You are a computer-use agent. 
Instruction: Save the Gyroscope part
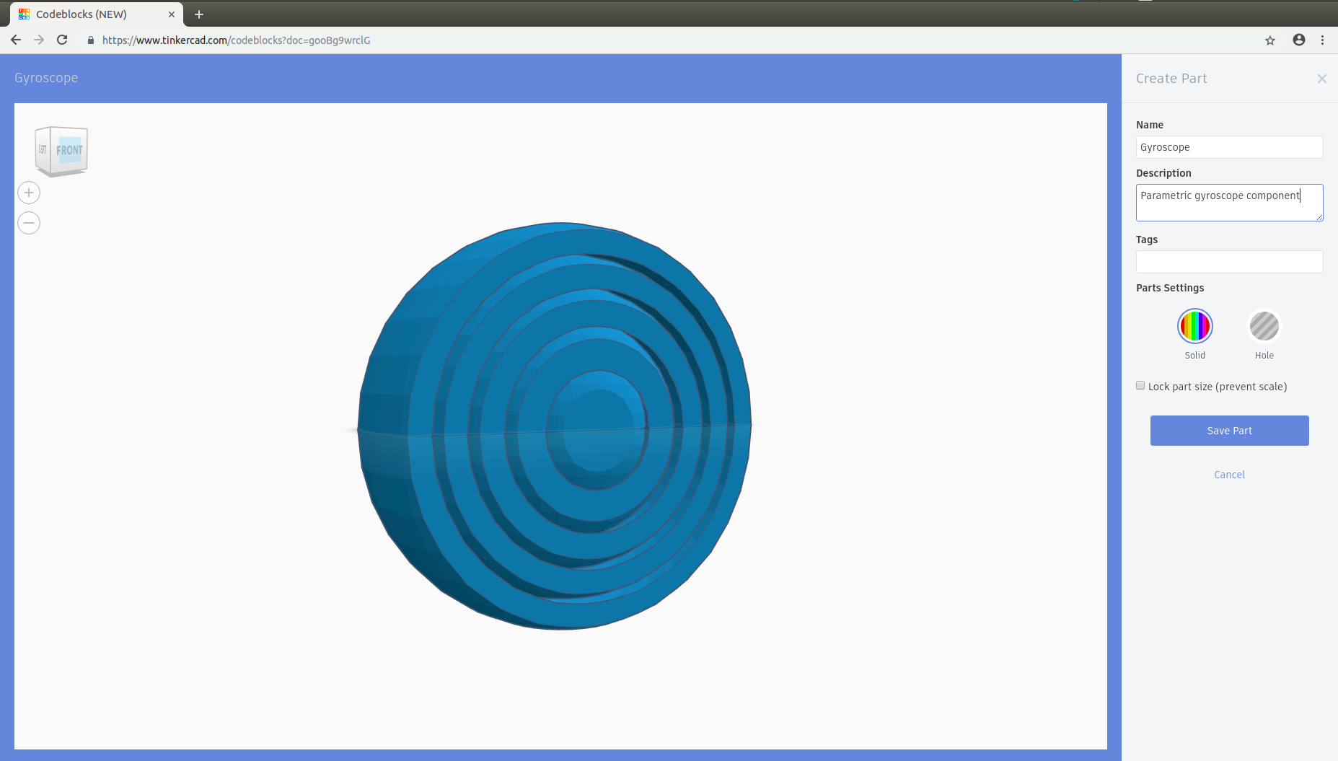[1229, 431]
